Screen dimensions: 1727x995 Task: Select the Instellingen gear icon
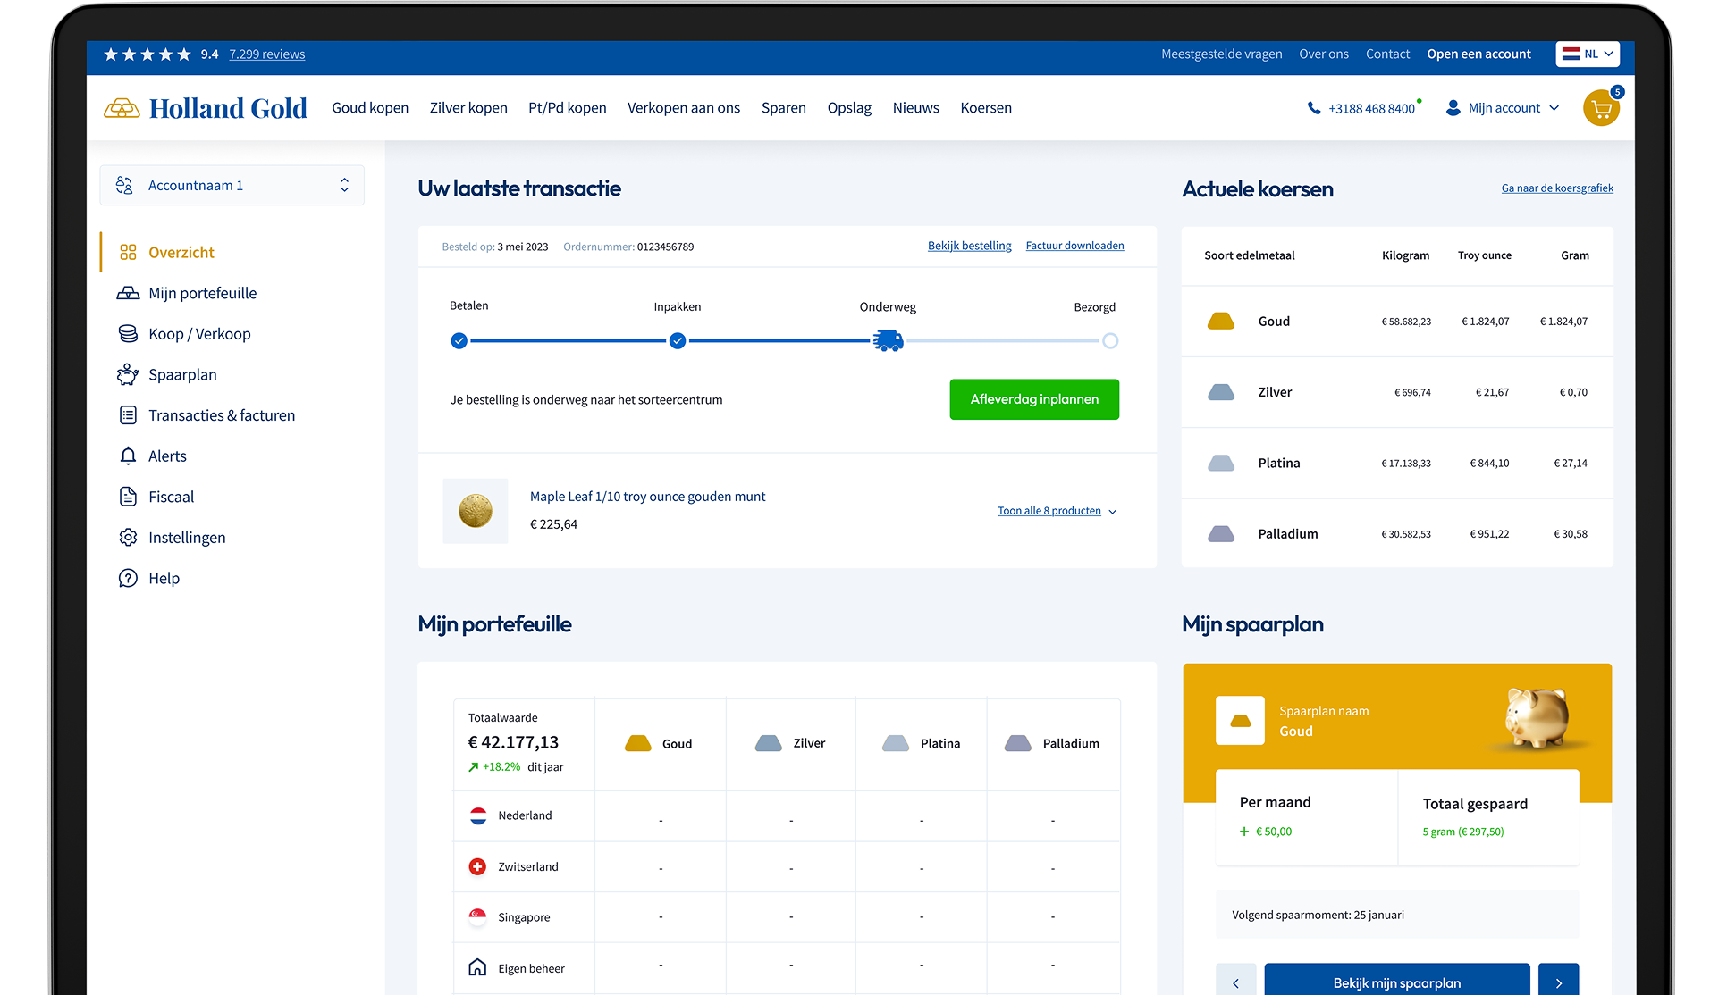click(x=128, y=538)
